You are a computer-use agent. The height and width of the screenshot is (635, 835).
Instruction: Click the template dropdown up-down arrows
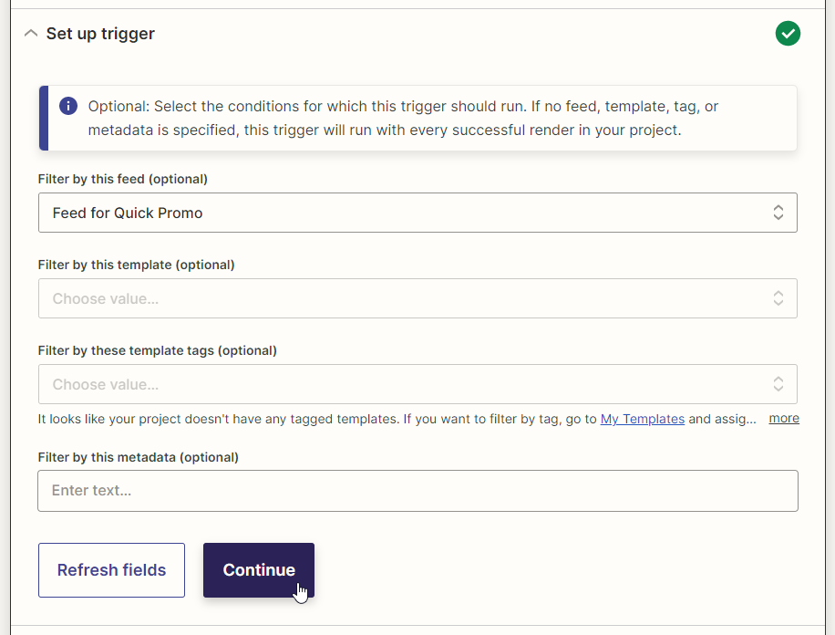click(x=778, y=298)
